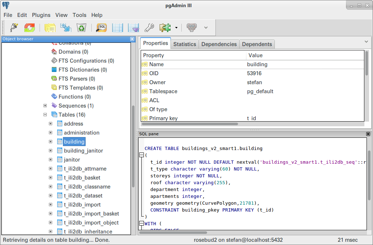Select the address table
The image size is (373, 245).
click(73, 124)
